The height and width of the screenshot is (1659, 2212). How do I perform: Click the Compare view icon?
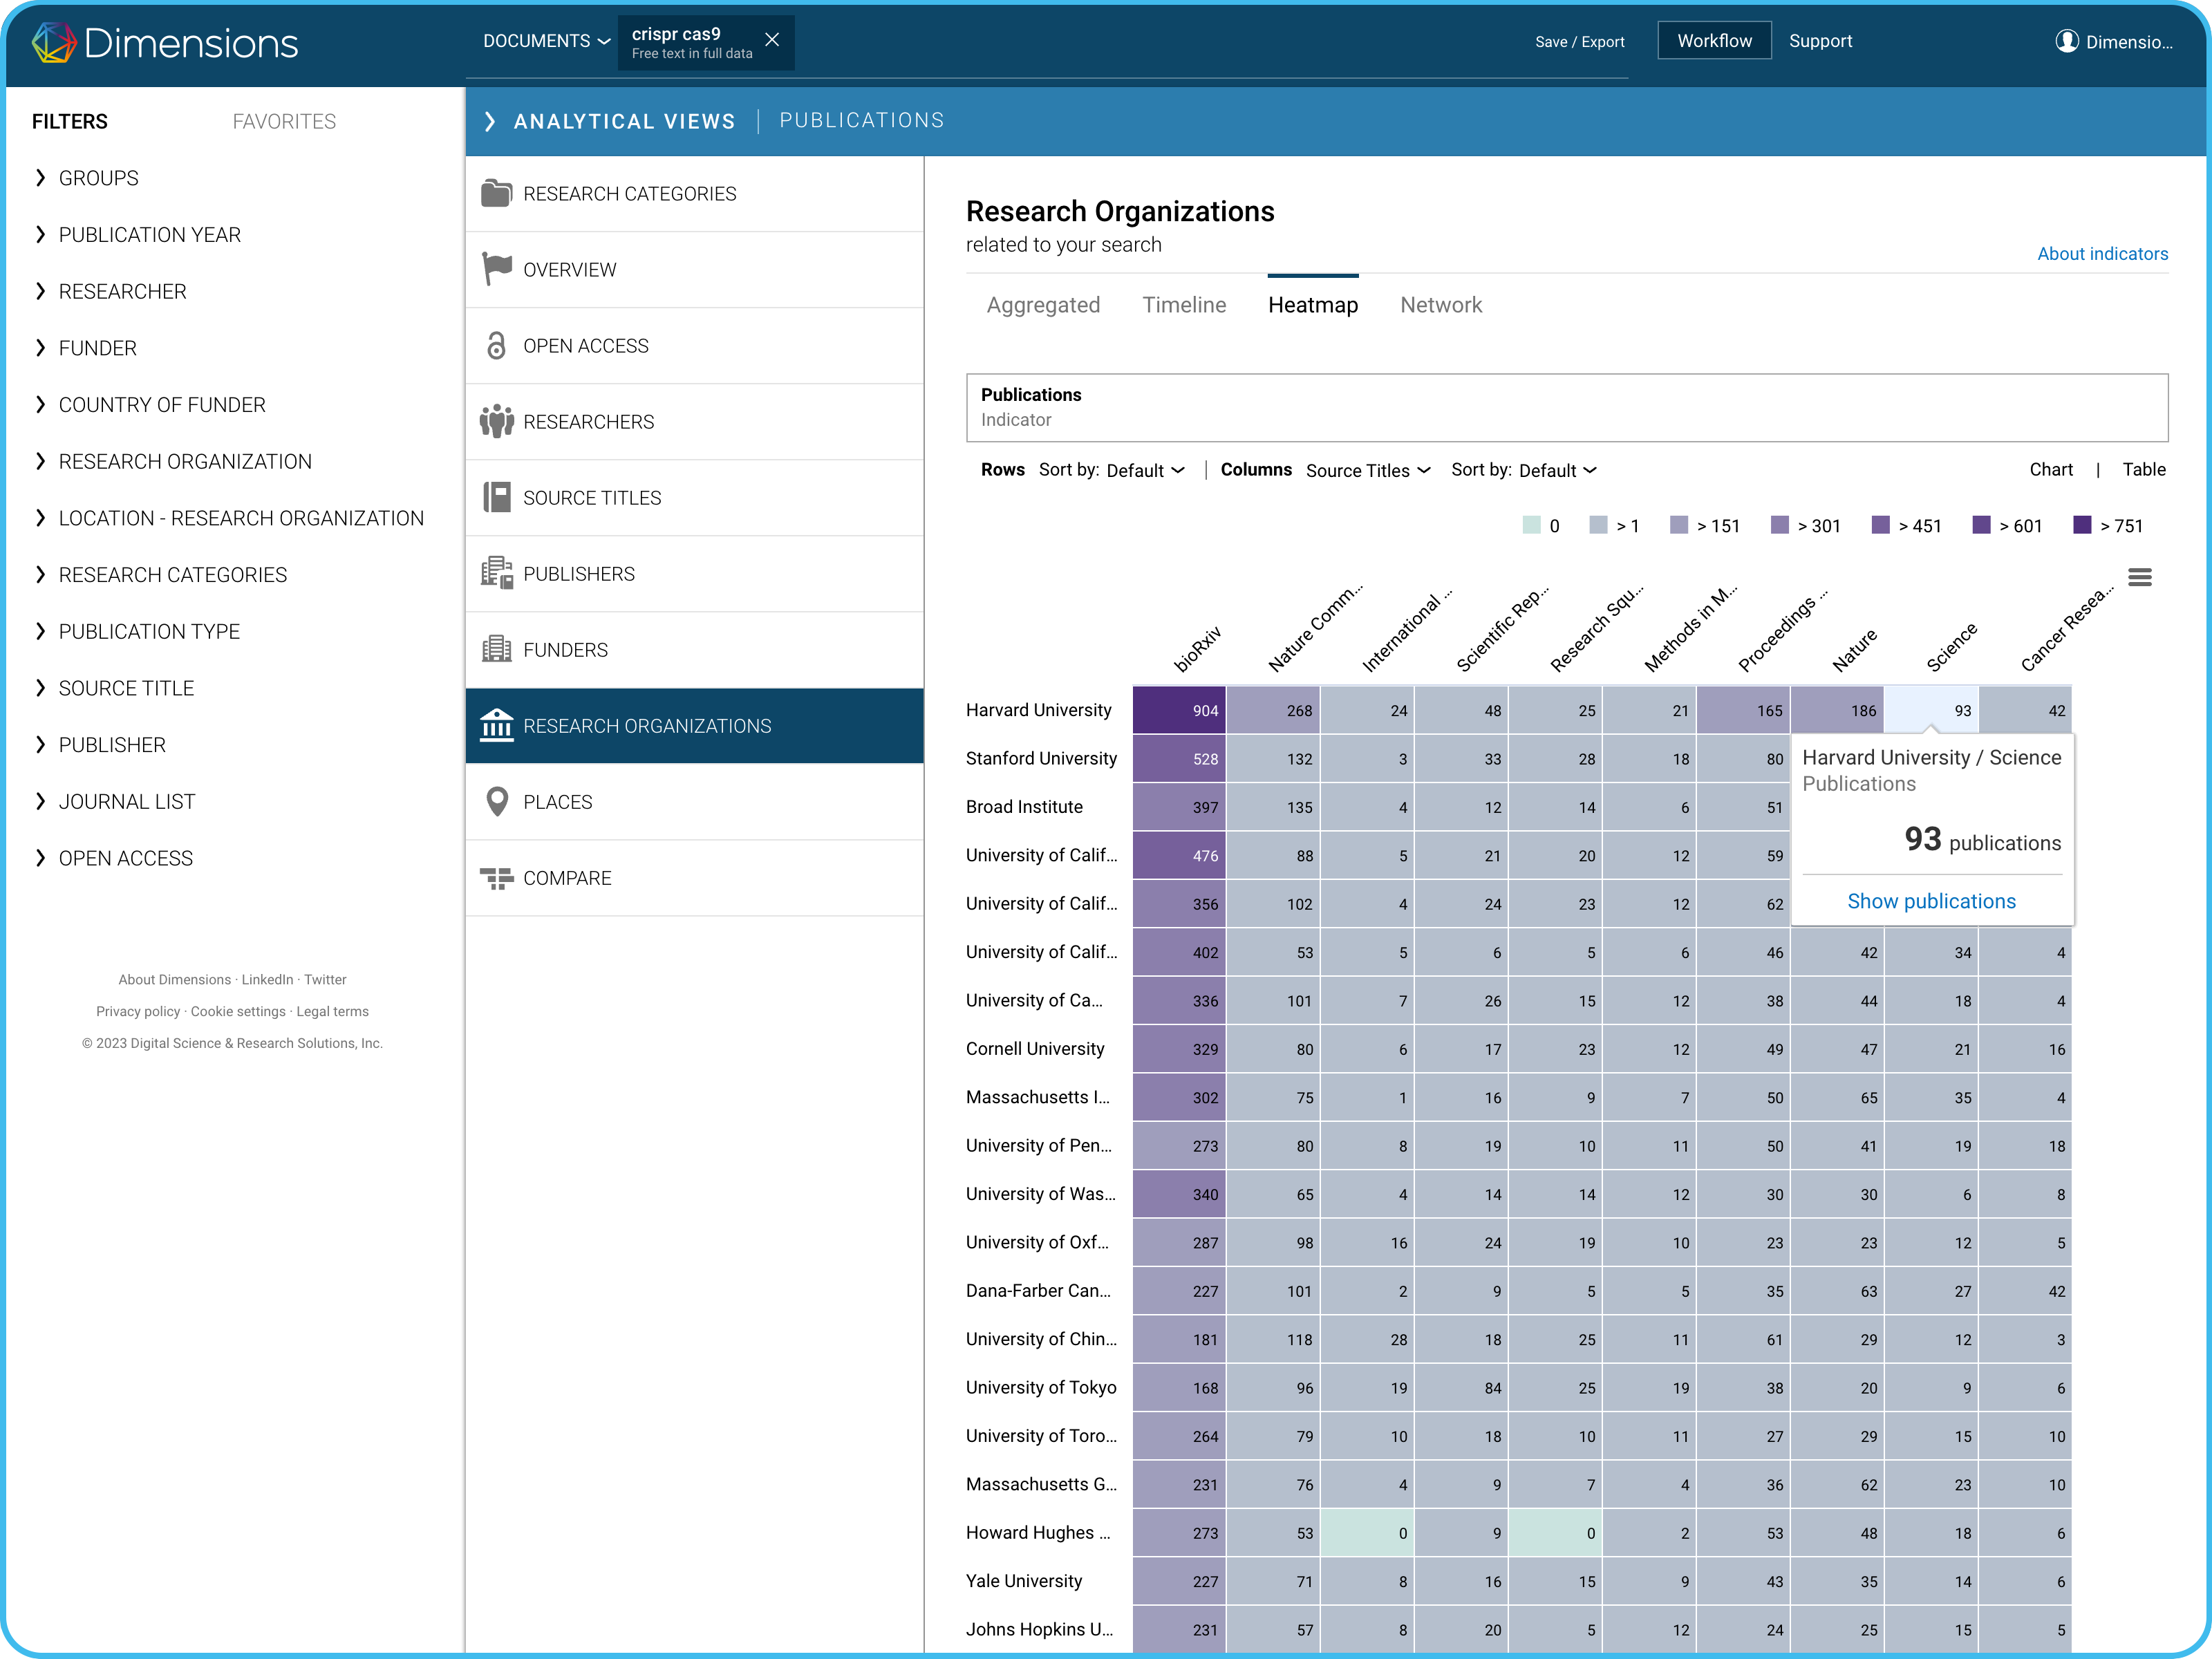tap(496, 878)
